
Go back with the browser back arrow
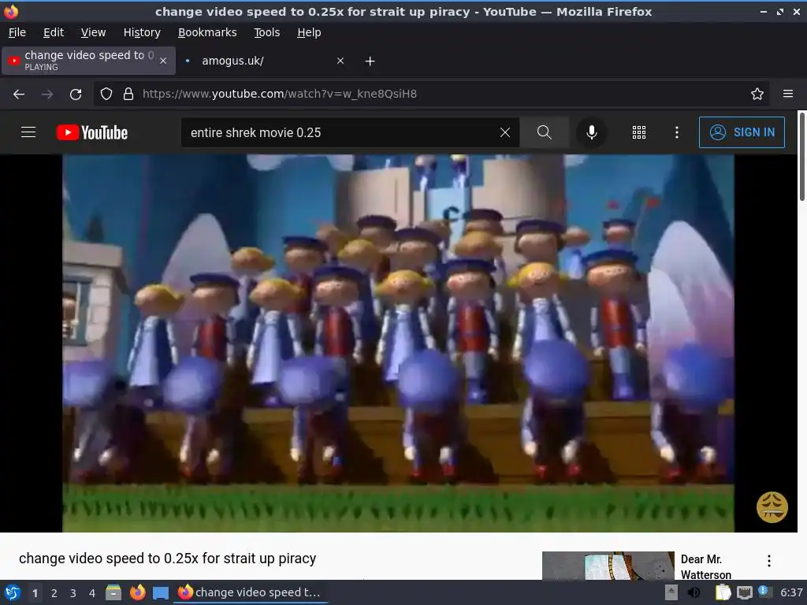click(19, 95)
